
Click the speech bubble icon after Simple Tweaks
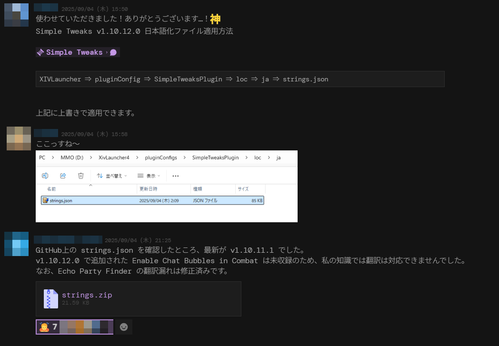point(113,52)
